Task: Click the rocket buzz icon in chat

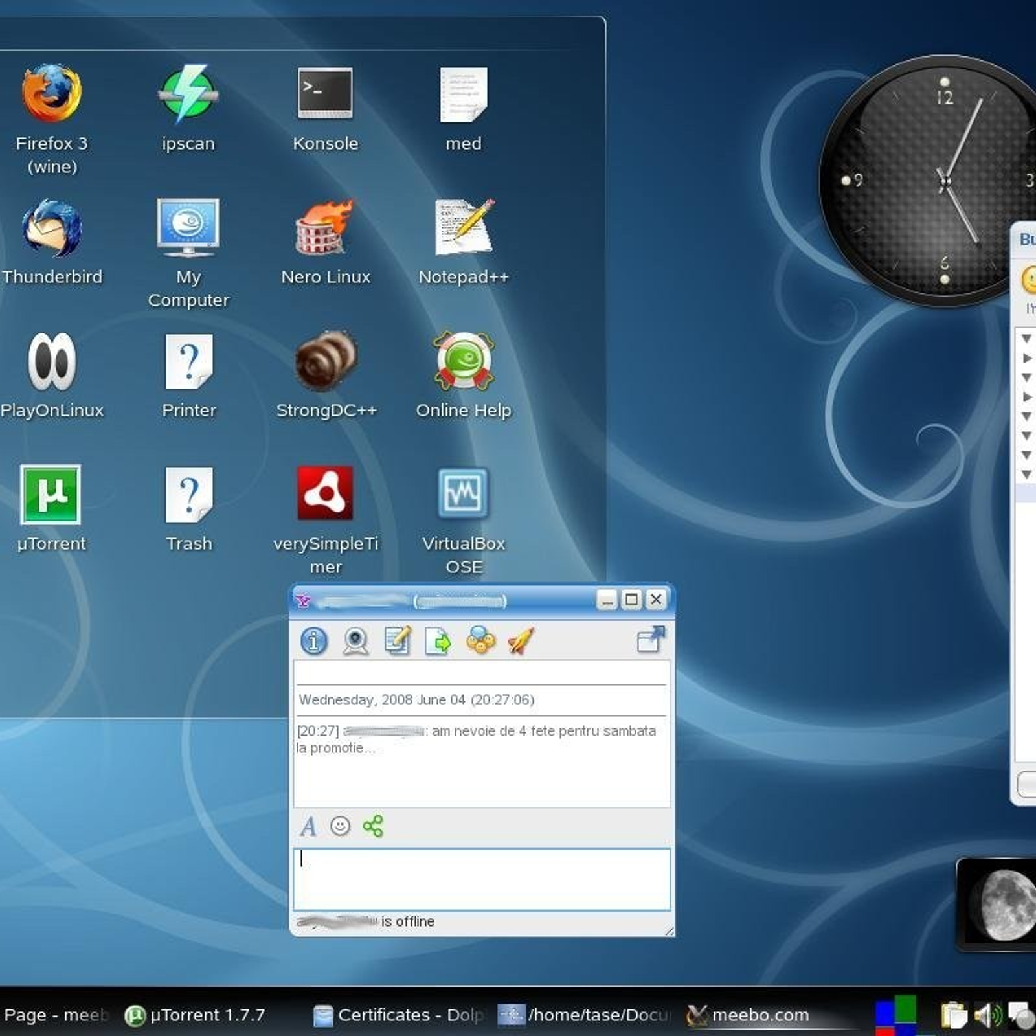Action: (x=521, y=641)
